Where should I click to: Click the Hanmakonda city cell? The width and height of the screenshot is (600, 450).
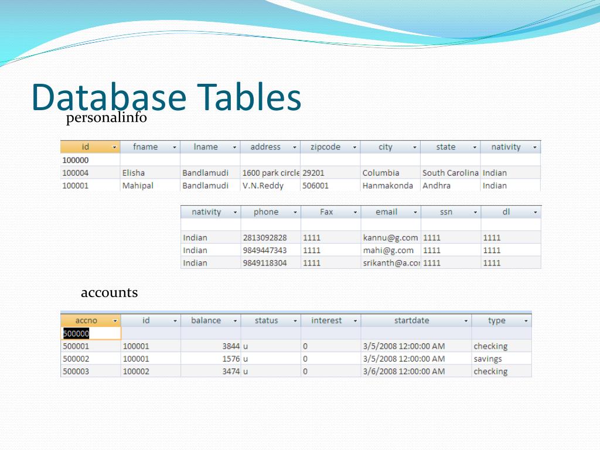coord(390,186)
